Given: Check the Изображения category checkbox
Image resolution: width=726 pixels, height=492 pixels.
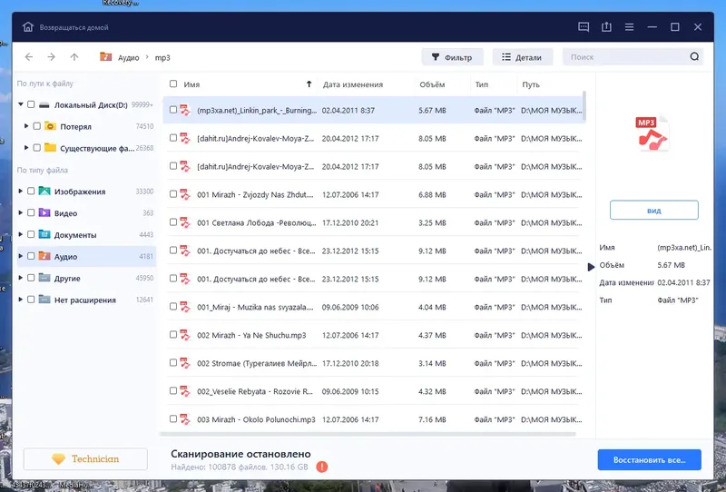Looking at the screenshot, I should pos(31,191).
